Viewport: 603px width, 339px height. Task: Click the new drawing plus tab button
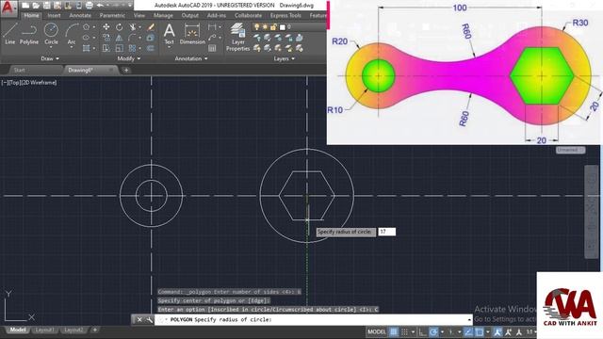pyautogui.click(x=126, y=70)
